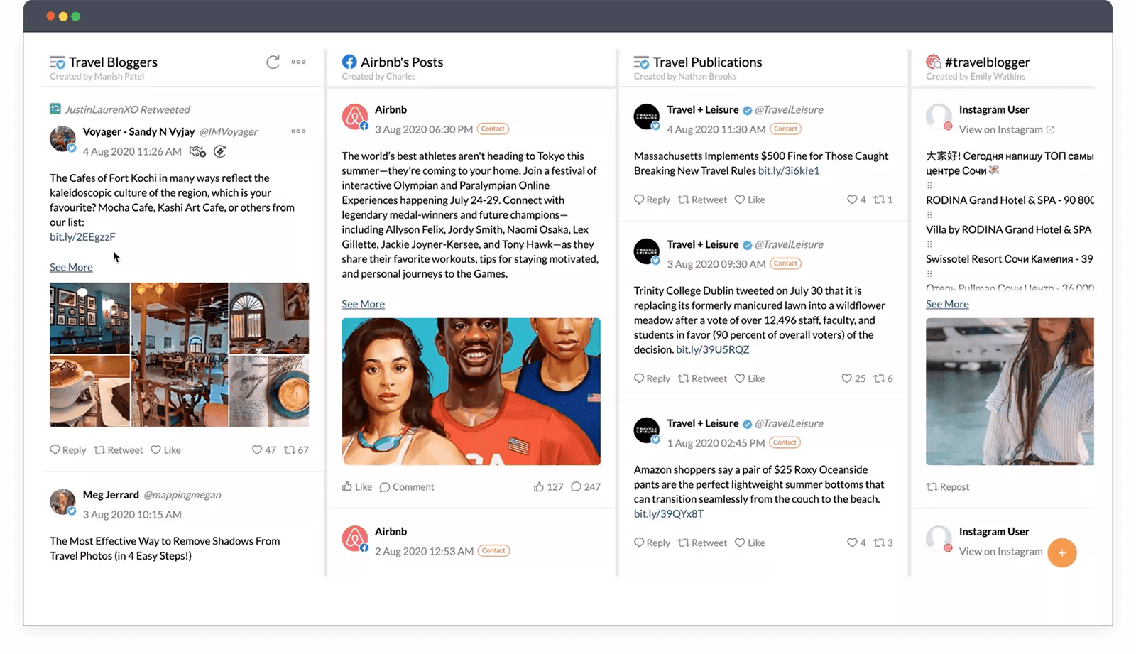Open first Instagram User avatar
Viewport: 1136px width, 654px height.
pos(939,117)
